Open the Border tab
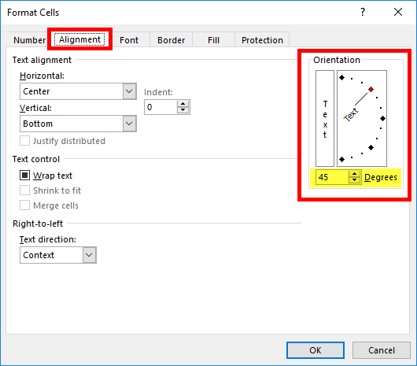This screenshot has width=417, height=366. click(x=171, y=40)
